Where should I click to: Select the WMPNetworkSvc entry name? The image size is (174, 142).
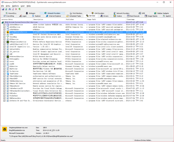[15, 98]
